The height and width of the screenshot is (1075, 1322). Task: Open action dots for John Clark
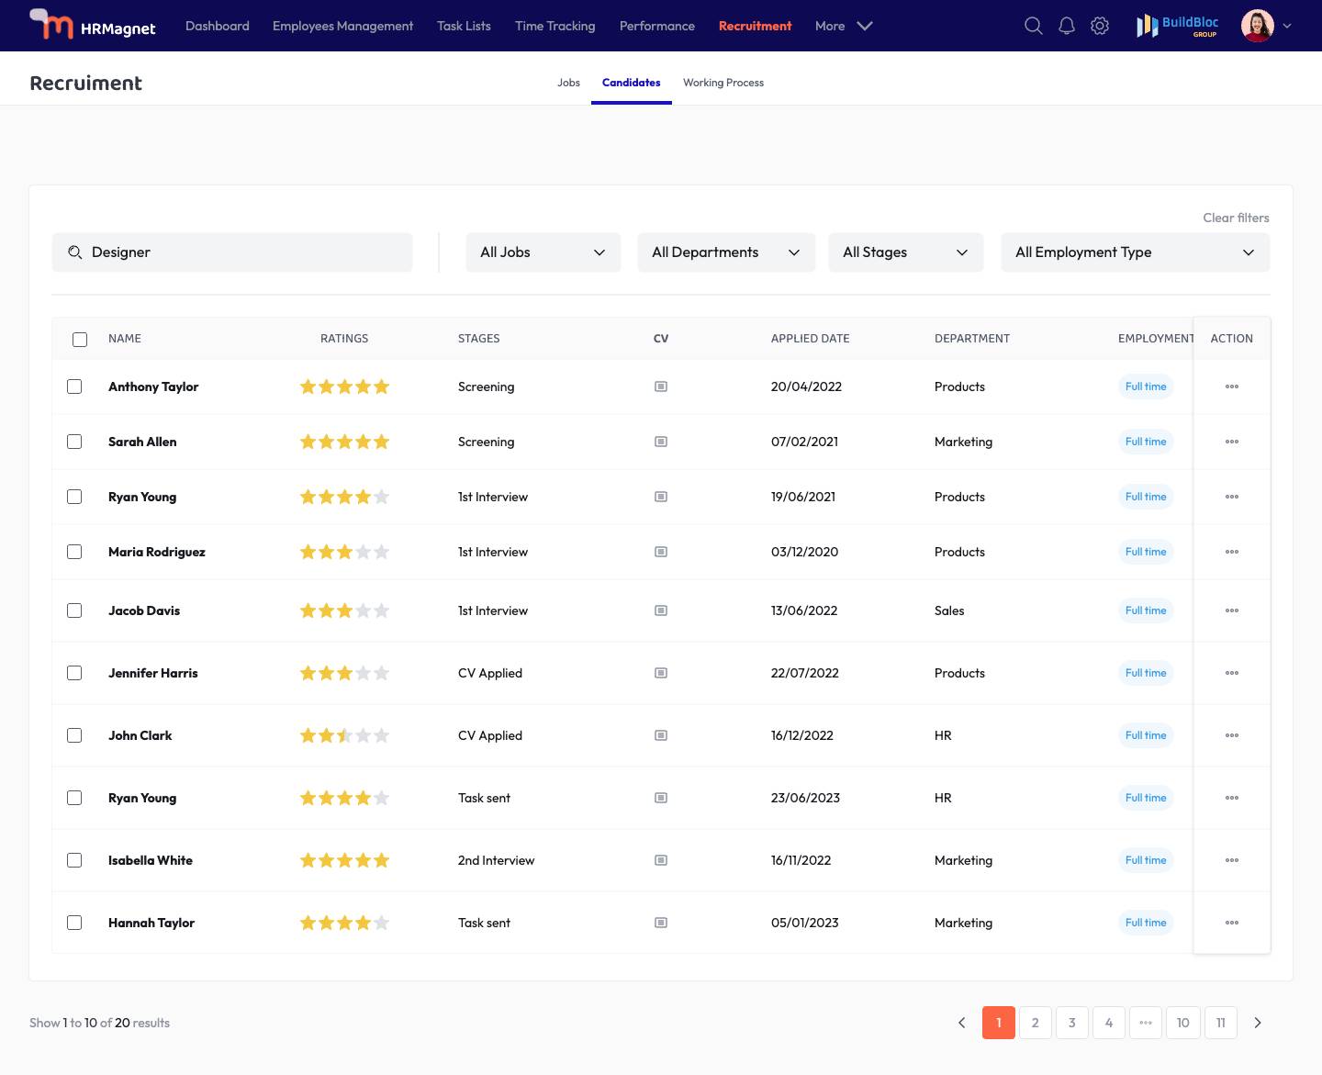click(x=1232, y=735)
